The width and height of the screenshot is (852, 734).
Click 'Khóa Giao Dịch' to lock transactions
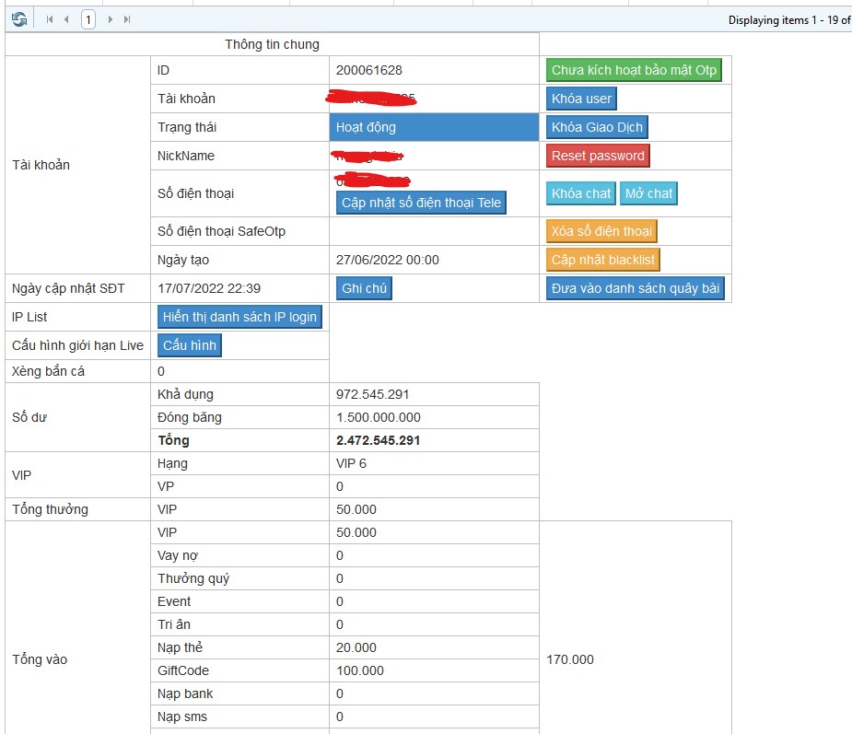(x=597, y=127)
